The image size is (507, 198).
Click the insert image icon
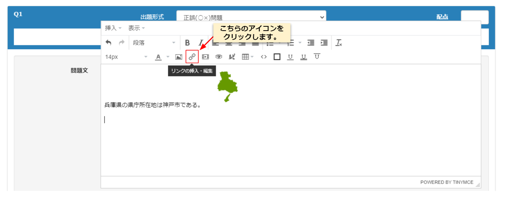[x=179, y=57]
